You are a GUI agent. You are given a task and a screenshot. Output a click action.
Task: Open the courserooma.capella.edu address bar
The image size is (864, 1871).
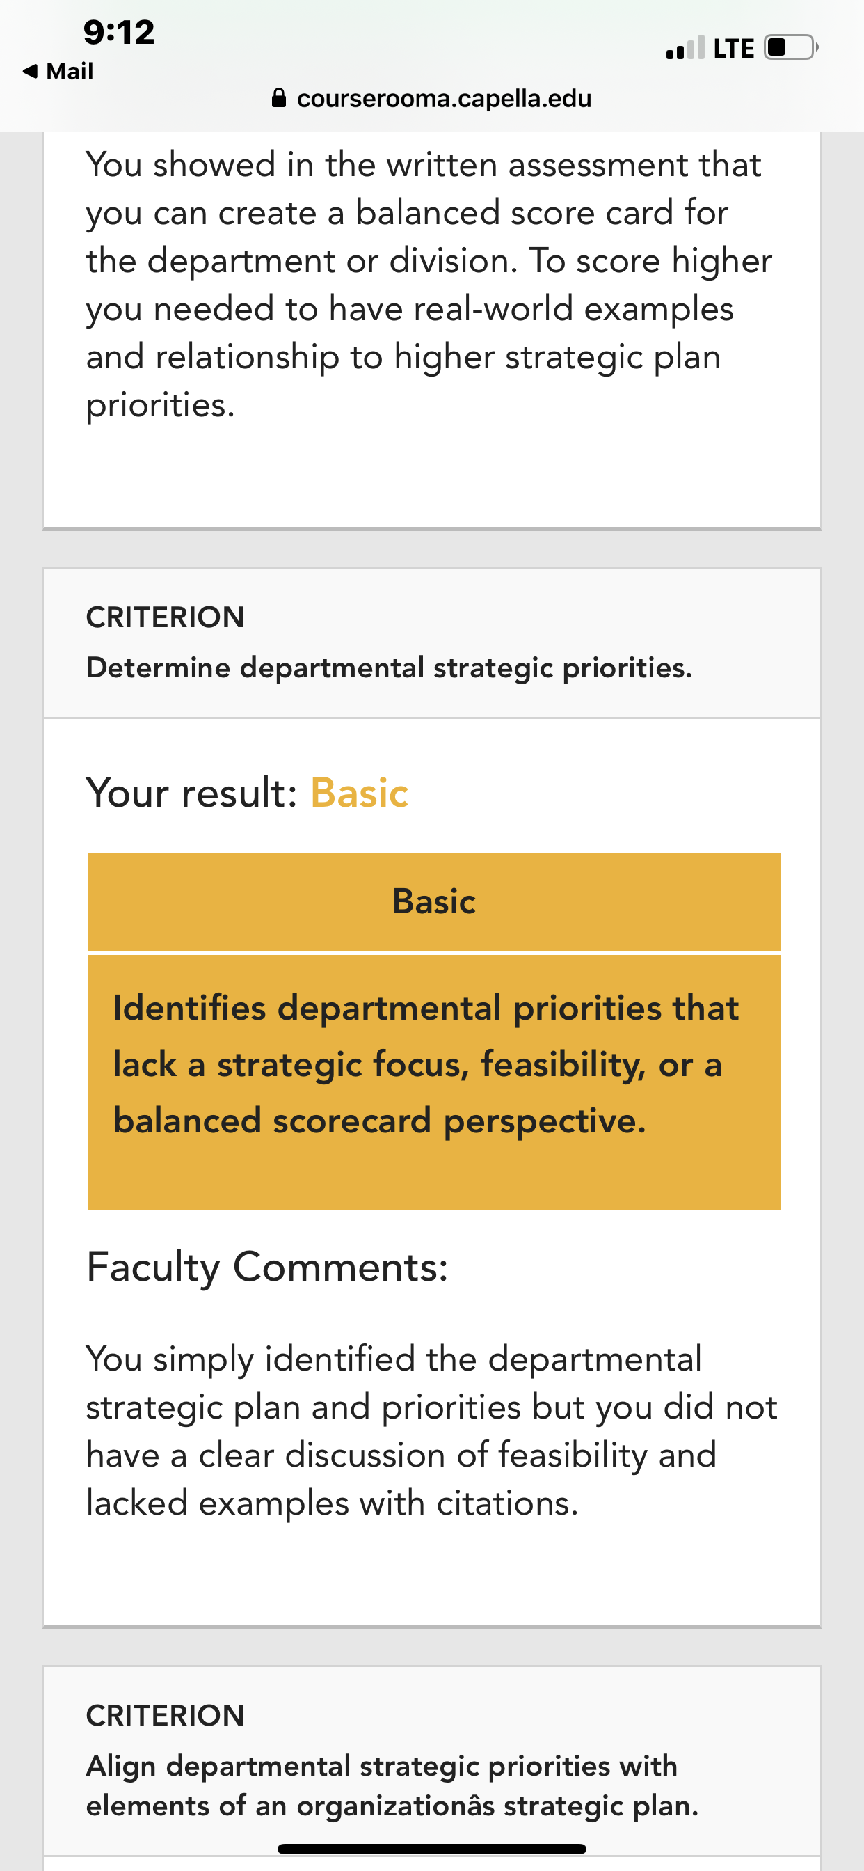pos(432,98)
